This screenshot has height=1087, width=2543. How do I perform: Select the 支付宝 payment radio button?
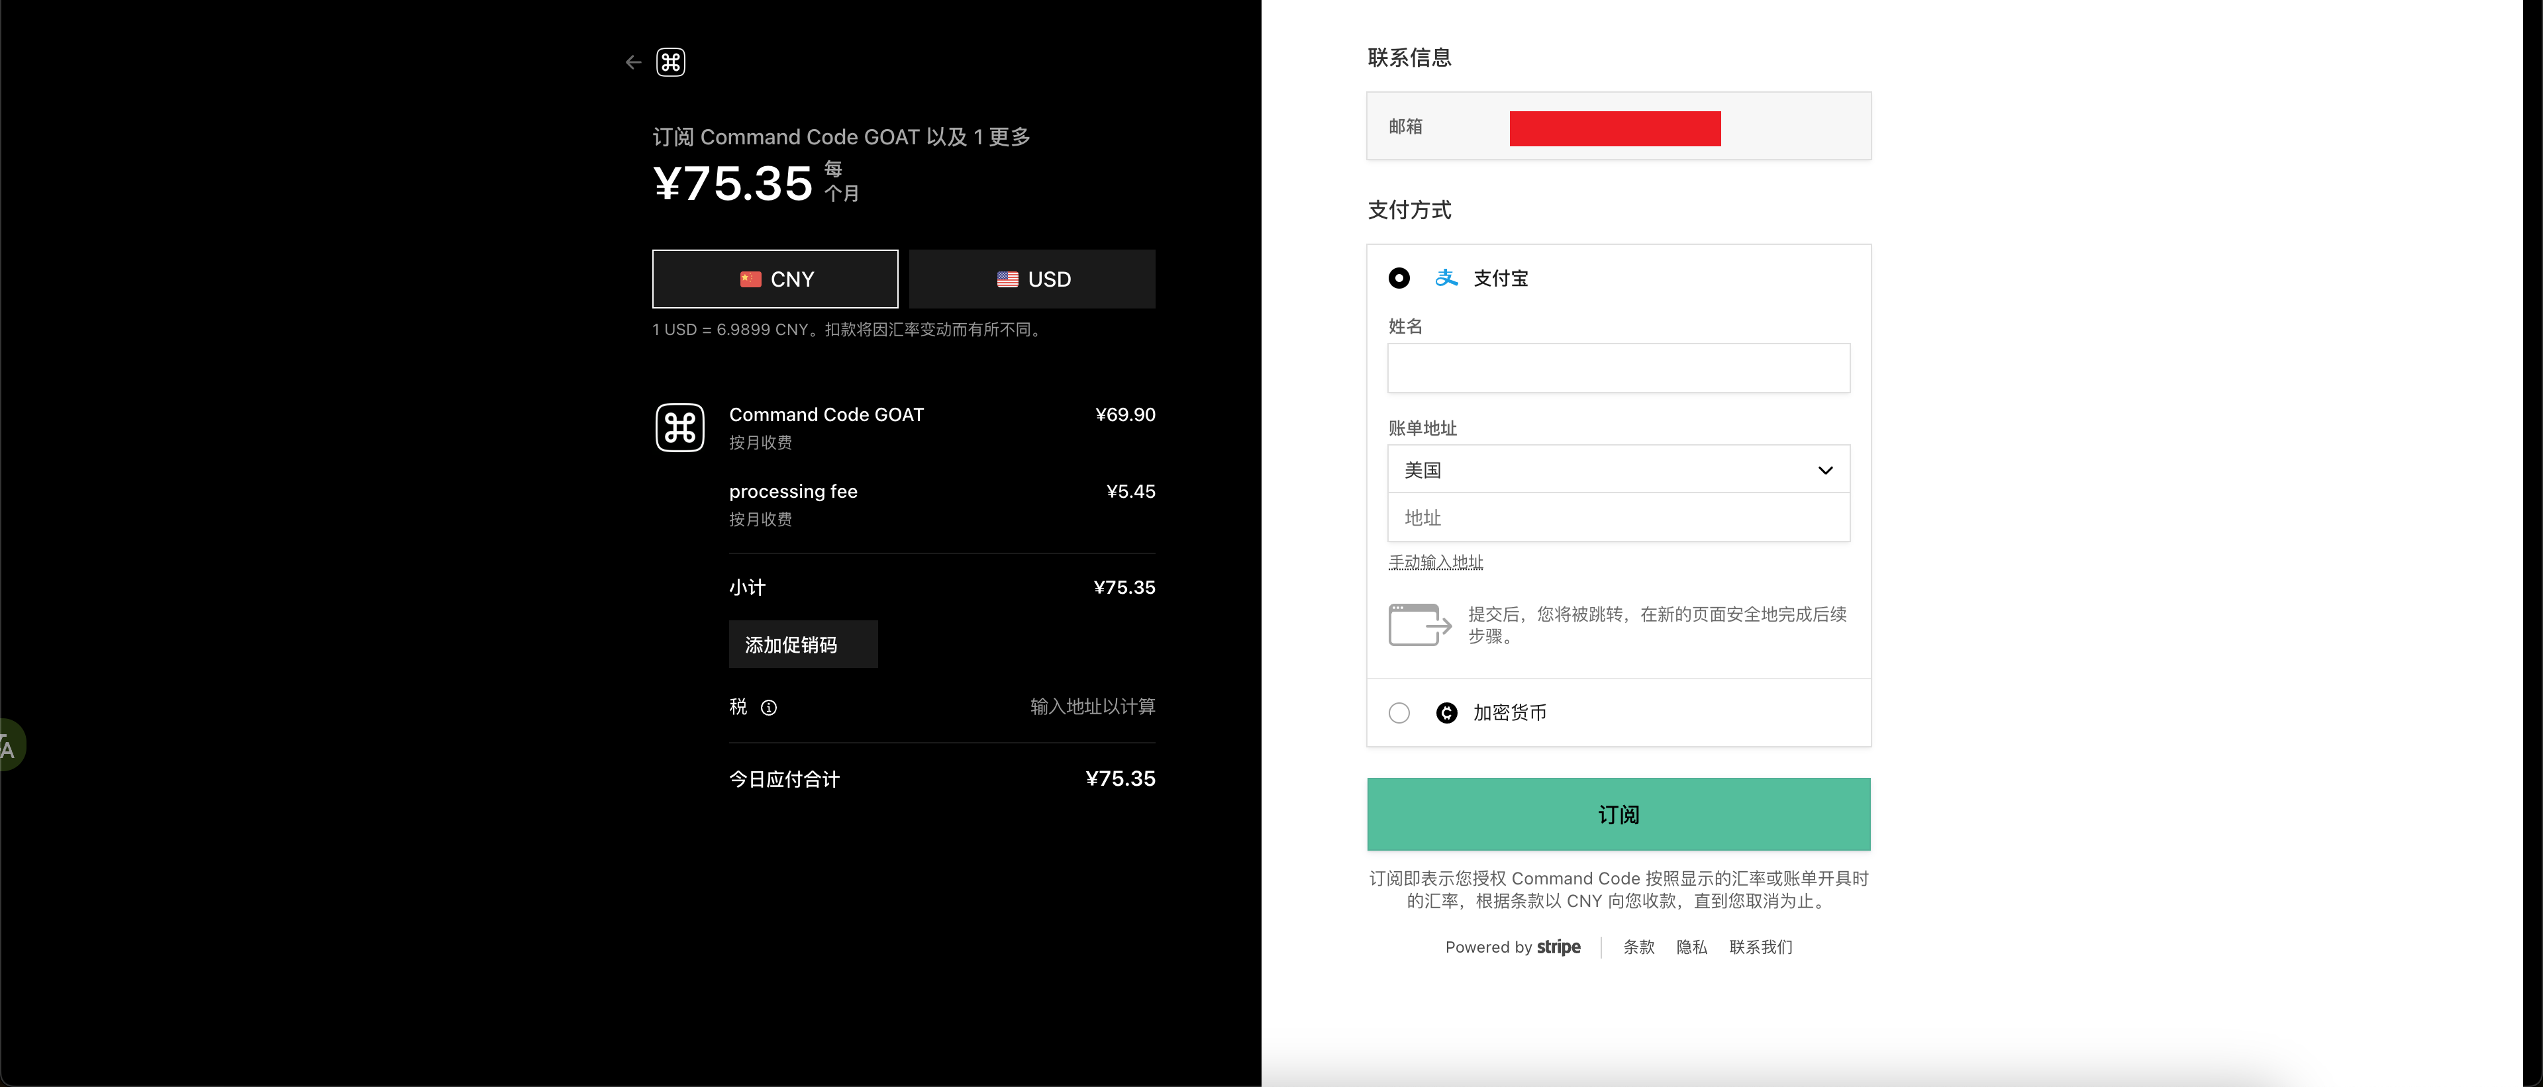click(x=1399, y=278)
